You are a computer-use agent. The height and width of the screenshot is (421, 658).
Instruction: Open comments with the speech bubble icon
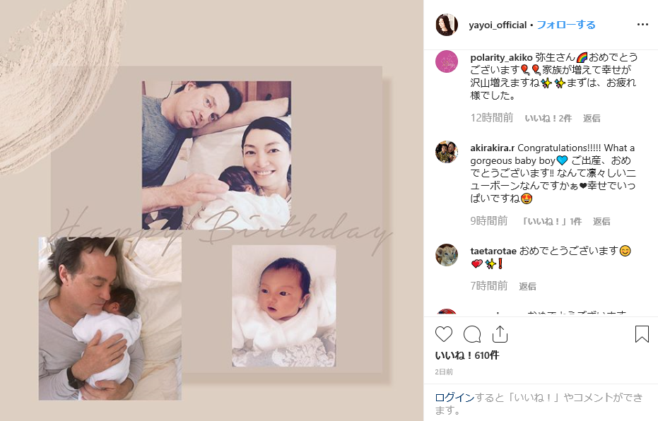pyautogui.click(x=472, y=334)
